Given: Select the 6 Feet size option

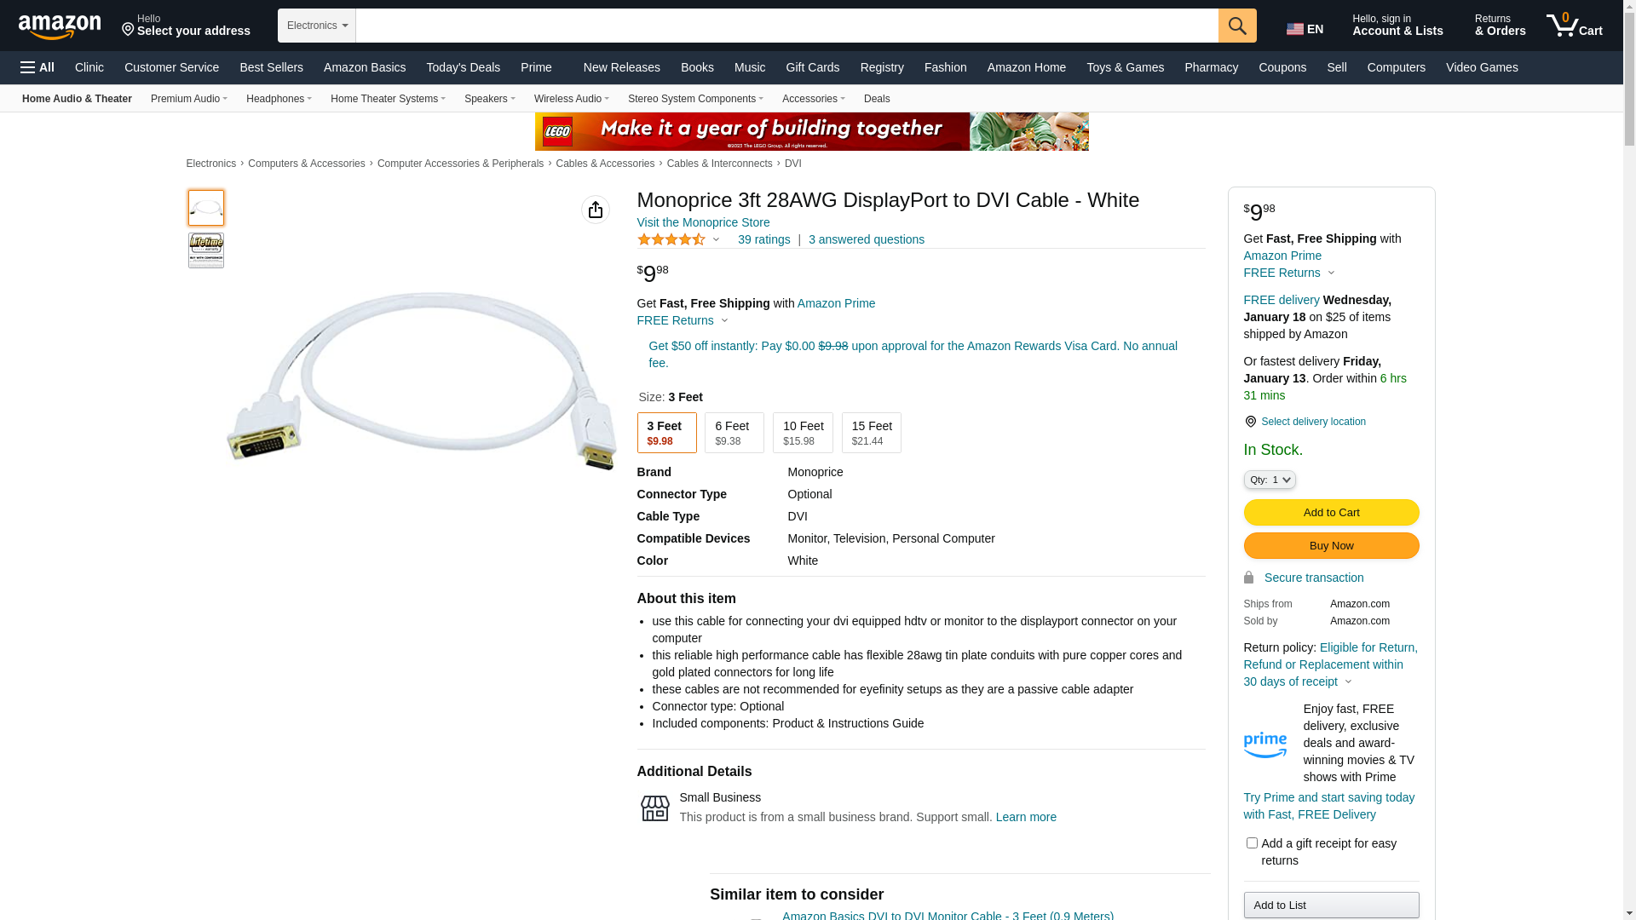Looking at the screenshot, I should tap(734, 433).
